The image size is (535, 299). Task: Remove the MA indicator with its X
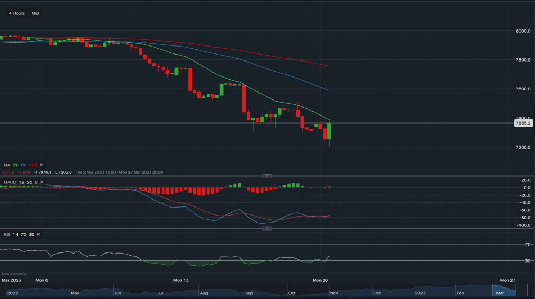(41, 165)
